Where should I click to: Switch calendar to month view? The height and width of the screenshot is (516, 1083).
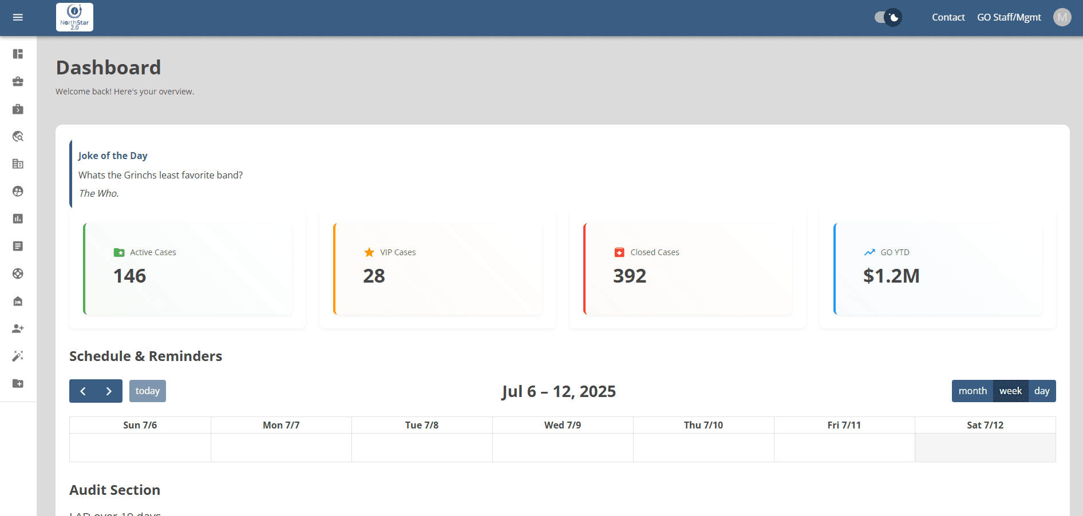(972, 391)
